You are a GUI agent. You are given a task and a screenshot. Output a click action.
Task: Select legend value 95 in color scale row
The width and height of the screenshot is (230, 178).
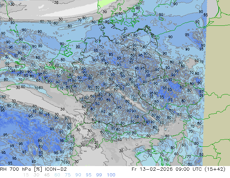click(x=89, y=175)
